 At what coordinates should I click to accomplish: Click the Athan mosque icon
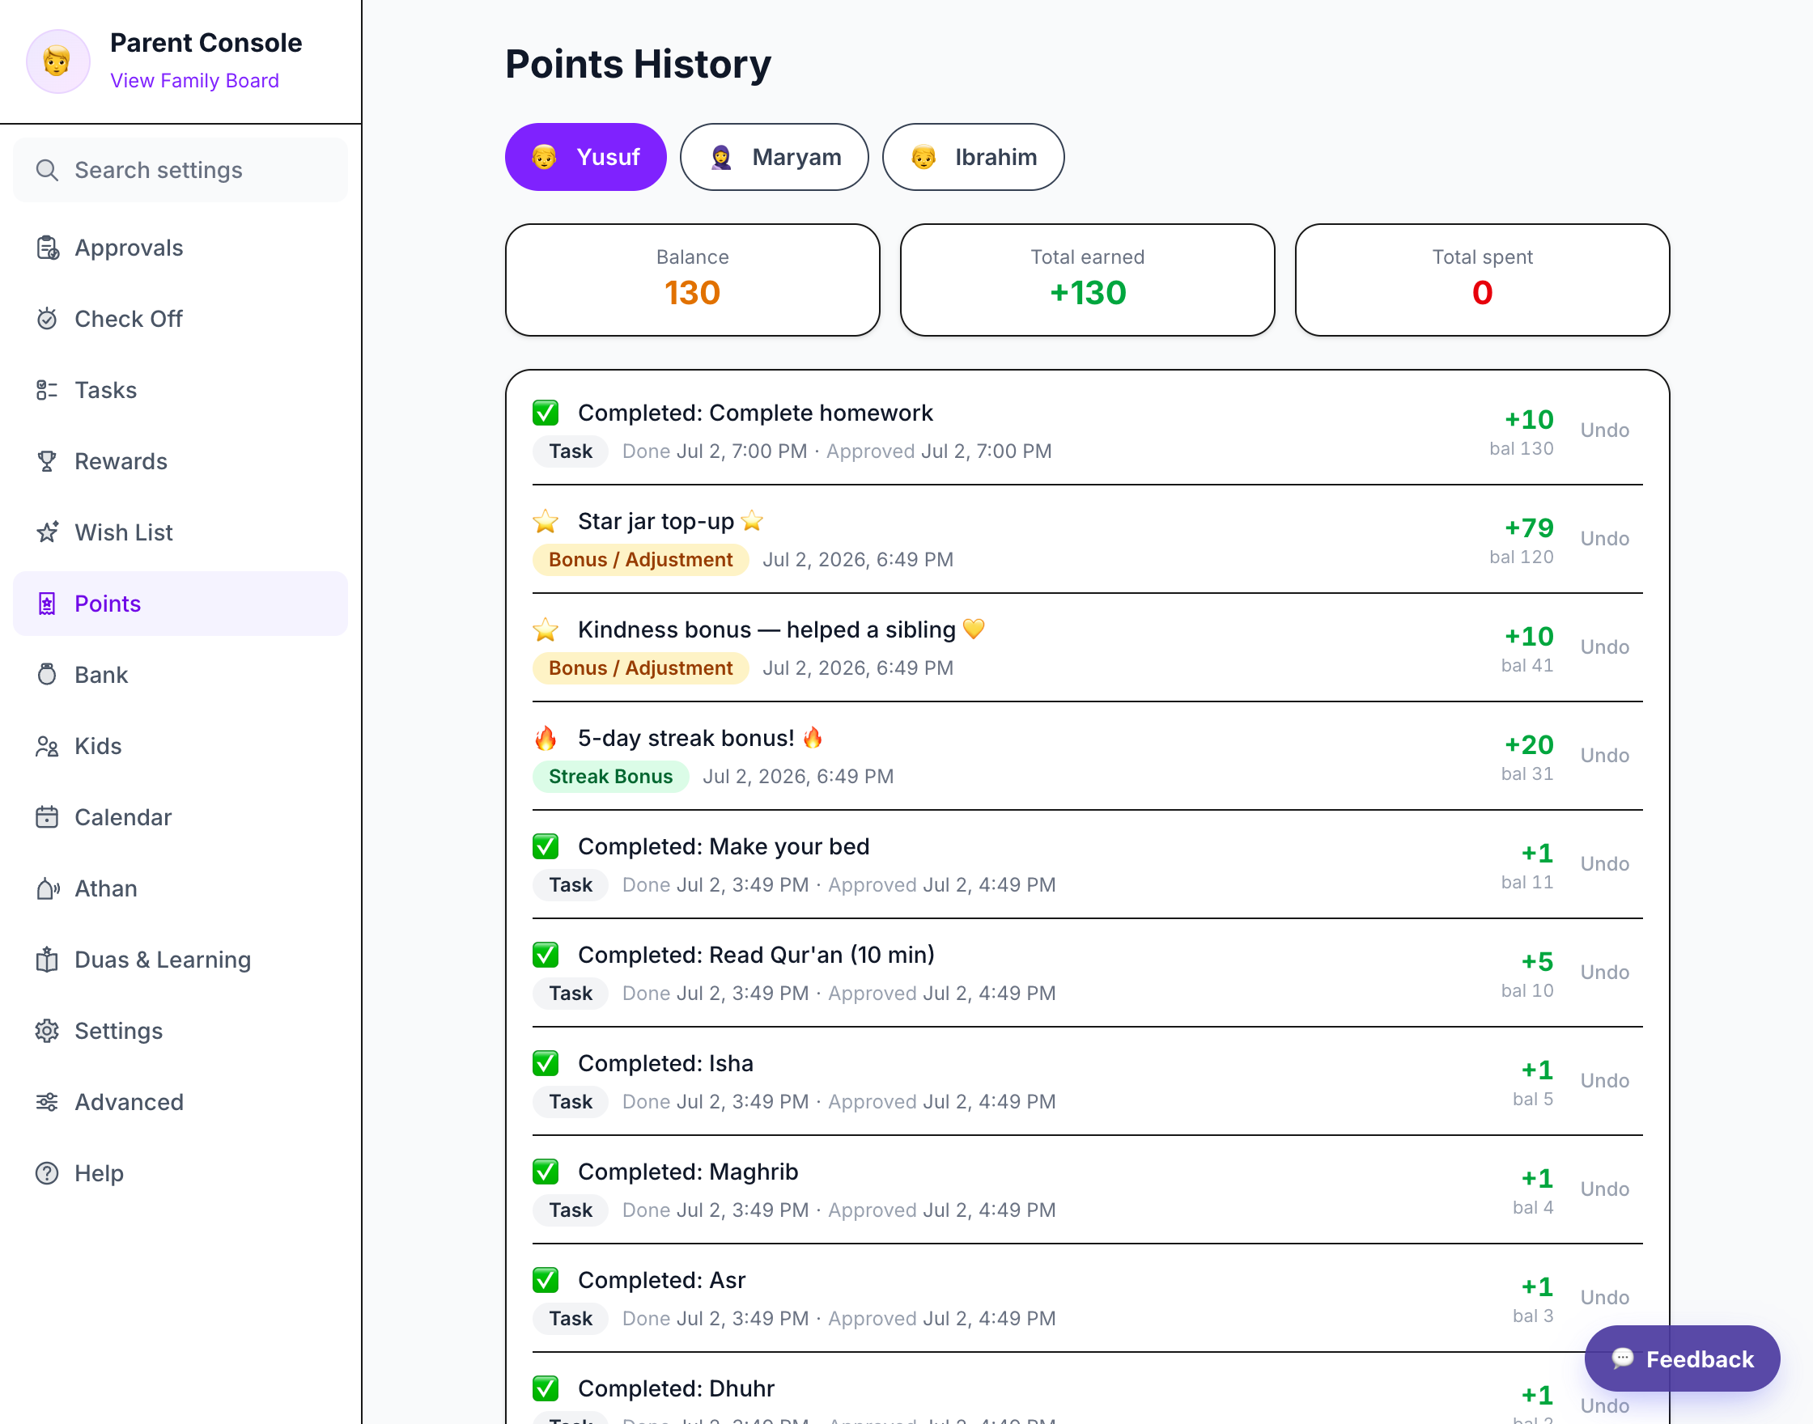coord(48,888)
